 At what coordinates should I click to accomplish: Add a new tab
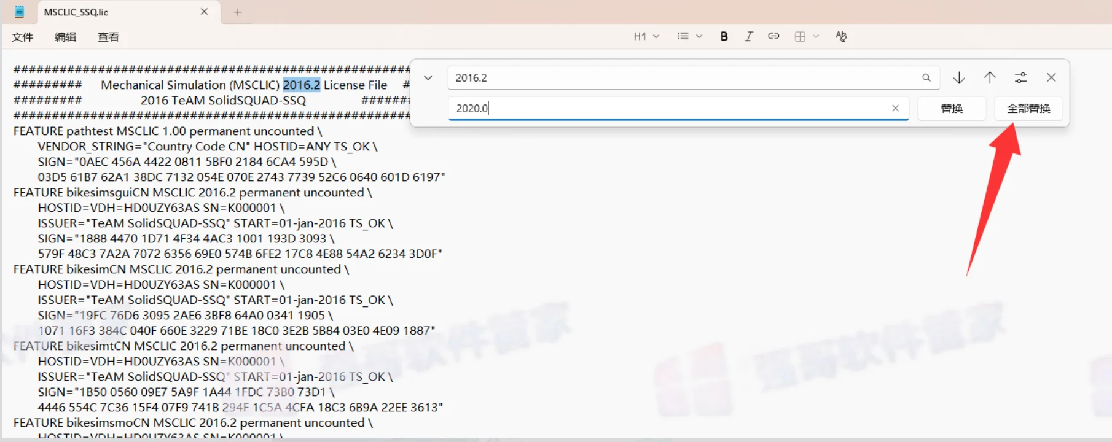pyautogui.click(x=238, y=12)
